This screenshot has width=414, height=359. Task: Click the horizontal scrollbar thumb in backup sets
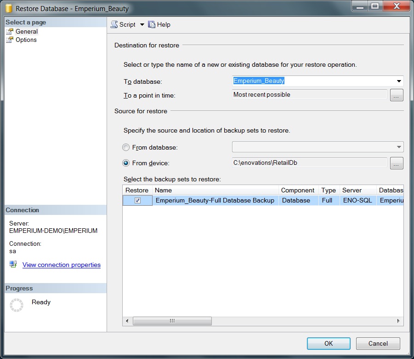click(172, 321)
